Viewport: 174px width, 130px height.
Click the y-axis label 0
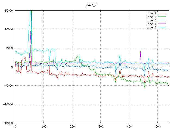12,67
